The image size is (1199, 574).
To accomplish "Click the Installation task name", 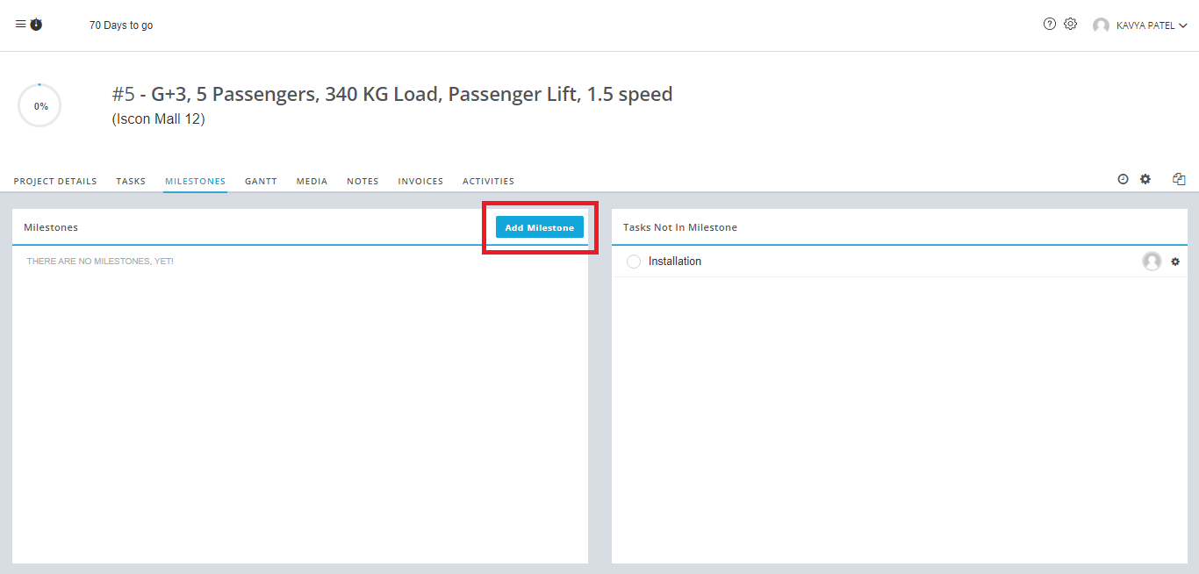I will tap(675, 262).
